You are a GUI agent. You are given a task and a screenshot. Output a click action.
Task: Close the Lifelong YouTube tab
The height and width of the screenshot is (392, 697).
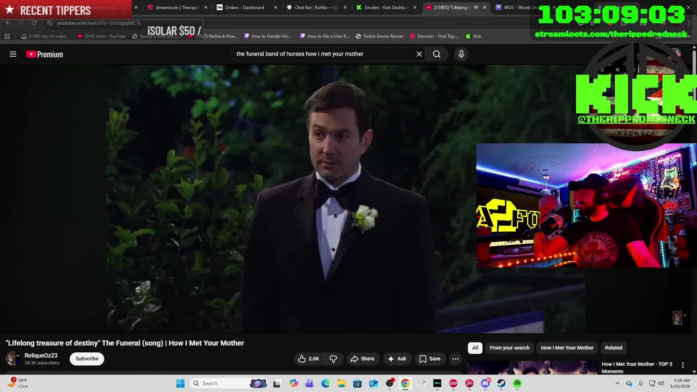pos(485,8)
